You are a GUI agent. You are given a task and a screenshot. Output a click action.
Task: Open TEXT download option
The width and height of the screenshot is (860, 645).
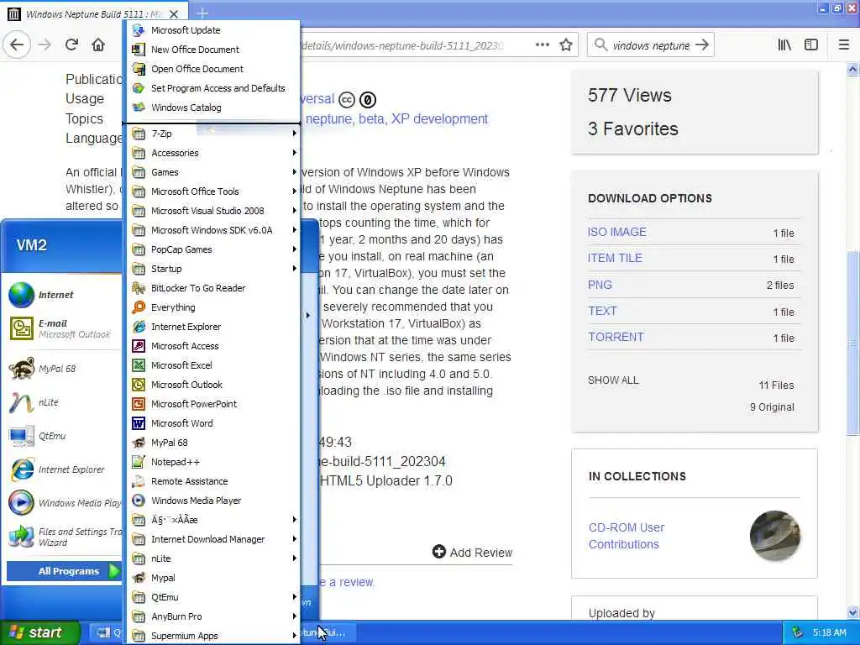(x=602, y=311)
